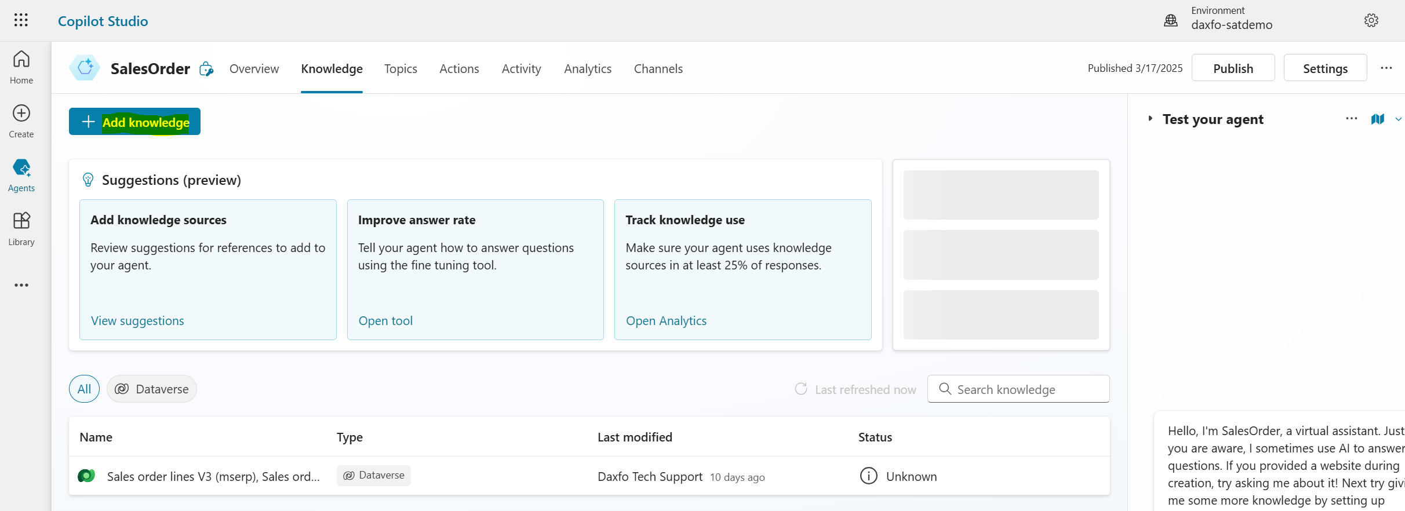The image size is (1405, 511).
Task: Toggle the Dataverse filter pill
Action: [152, 389]
